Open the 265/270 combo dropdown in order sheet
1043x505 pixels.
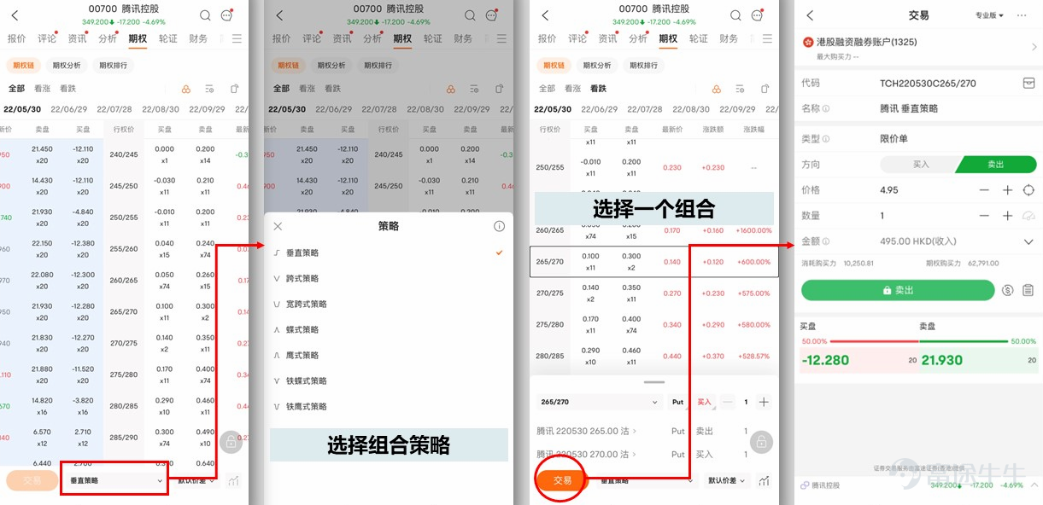coord(600,402)
